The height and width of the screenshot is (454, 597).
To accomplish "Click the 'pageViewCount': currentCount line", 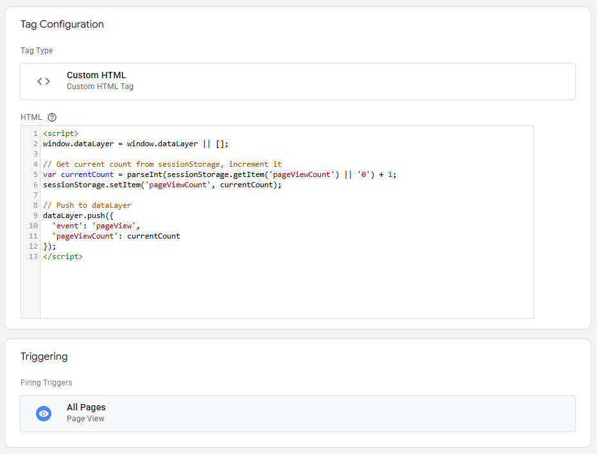I will 116,236.
